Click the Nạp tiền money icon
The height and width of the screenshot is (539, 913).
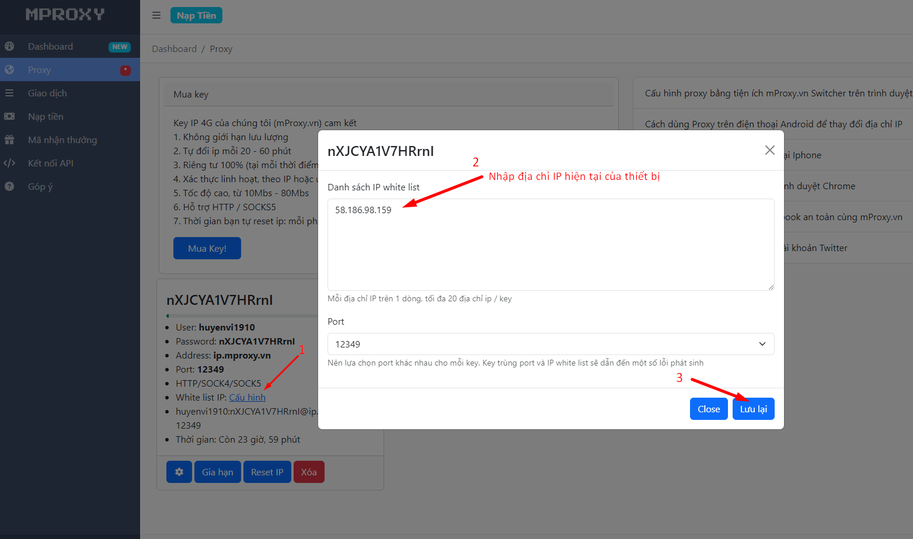9,116
